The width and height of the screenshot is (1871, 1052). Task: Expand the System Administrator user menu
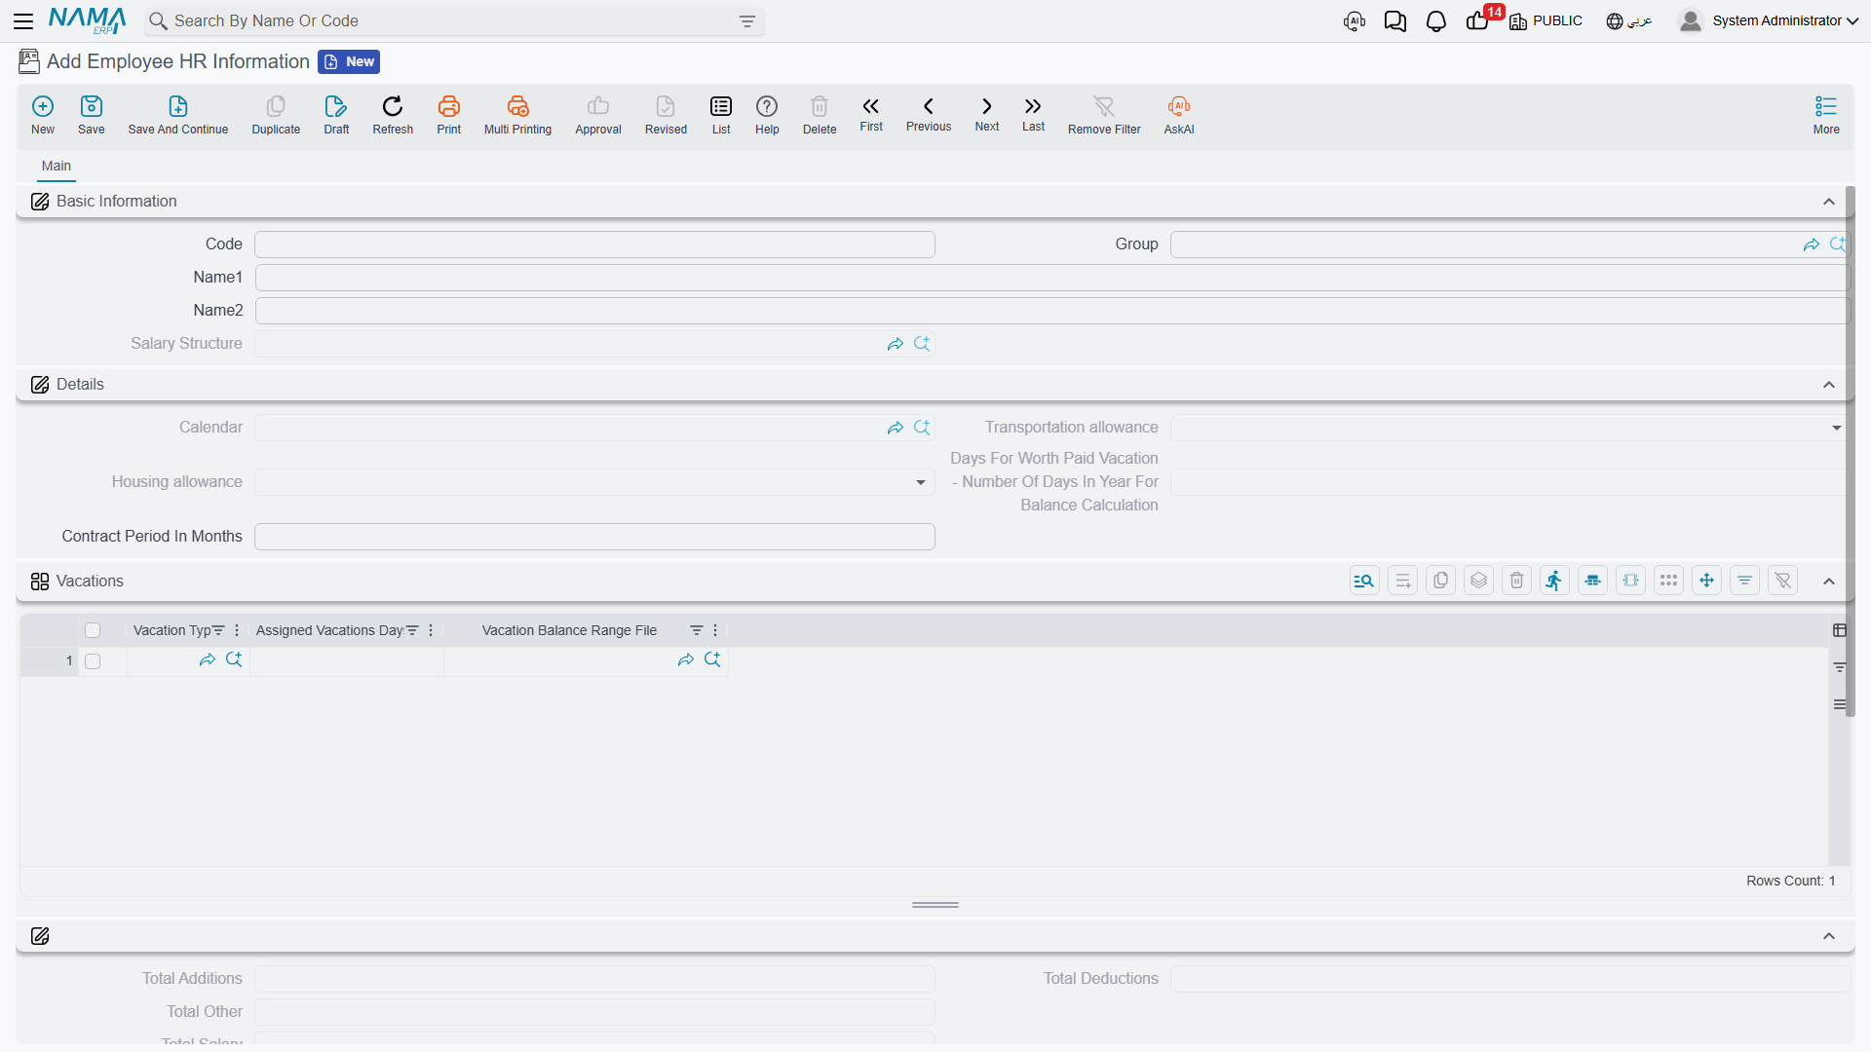1769,20
